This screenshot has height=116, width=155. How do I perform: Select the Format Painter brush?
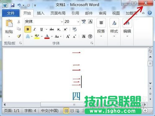pos(19,36)
